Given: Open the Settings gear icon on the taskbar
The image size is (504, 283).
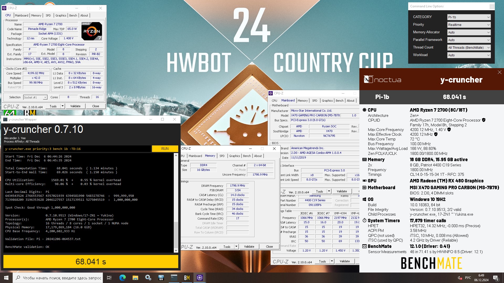Looking at the screenshot, I should 148,278.
